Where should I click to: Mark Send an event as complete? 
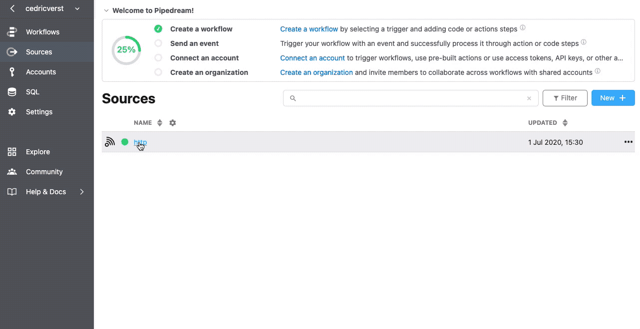coord(158,43)
